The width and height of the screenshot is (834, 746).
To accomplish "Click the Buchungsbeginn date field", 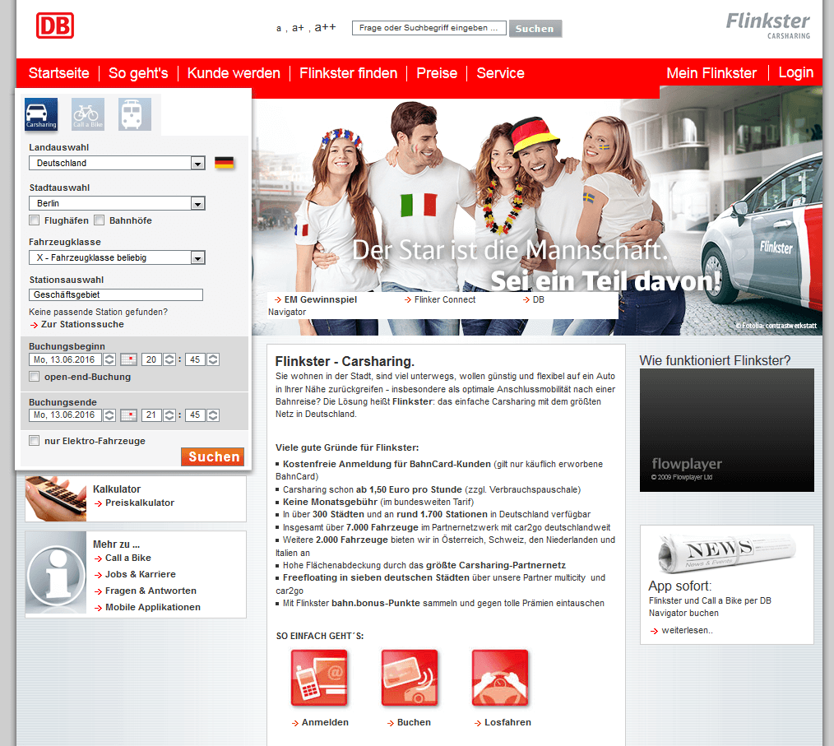I will 66,360.
